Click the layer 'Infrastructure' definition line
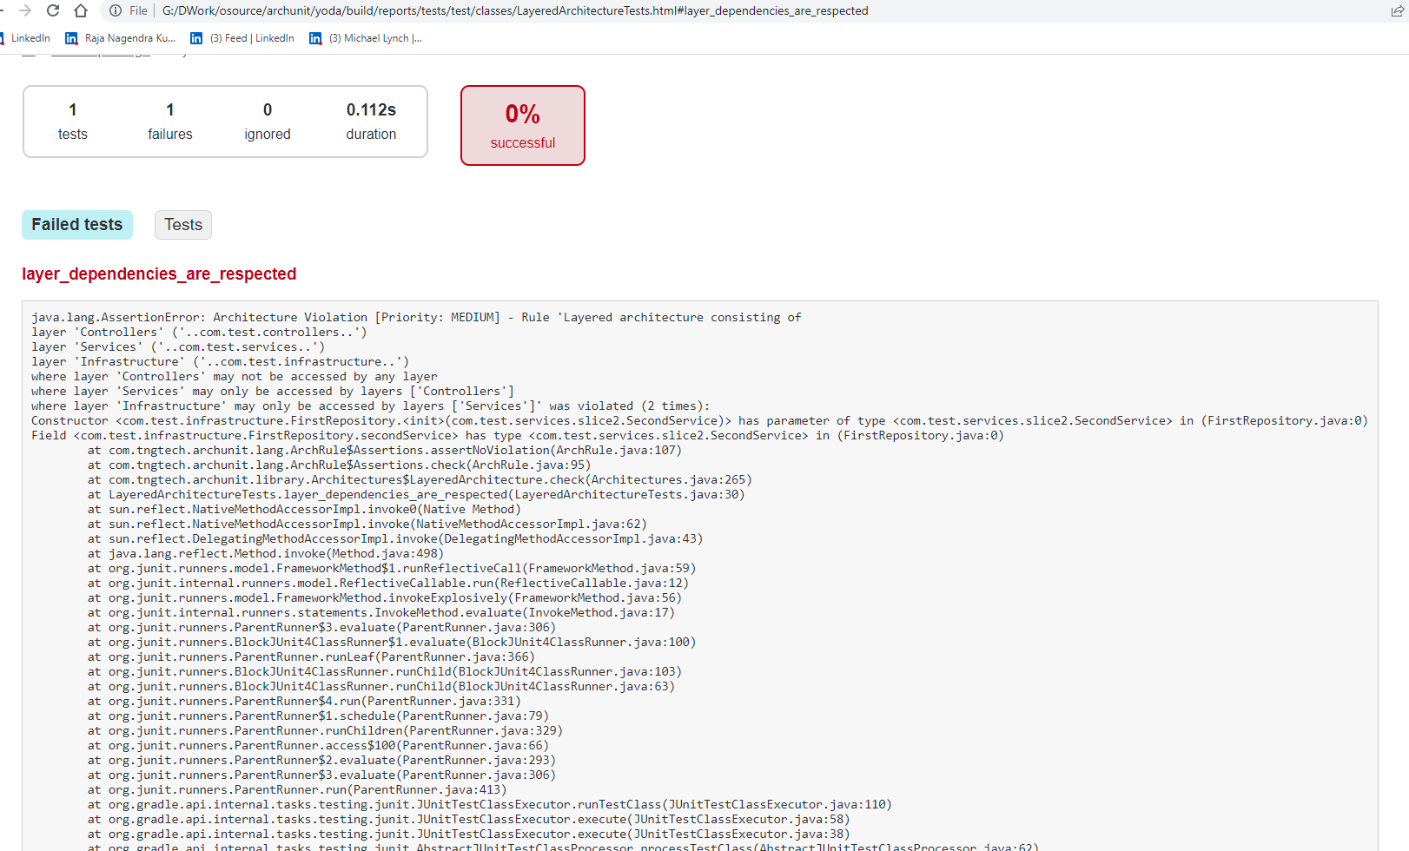This screenshot has width=1409, height=851. click(x=220, y=361)
